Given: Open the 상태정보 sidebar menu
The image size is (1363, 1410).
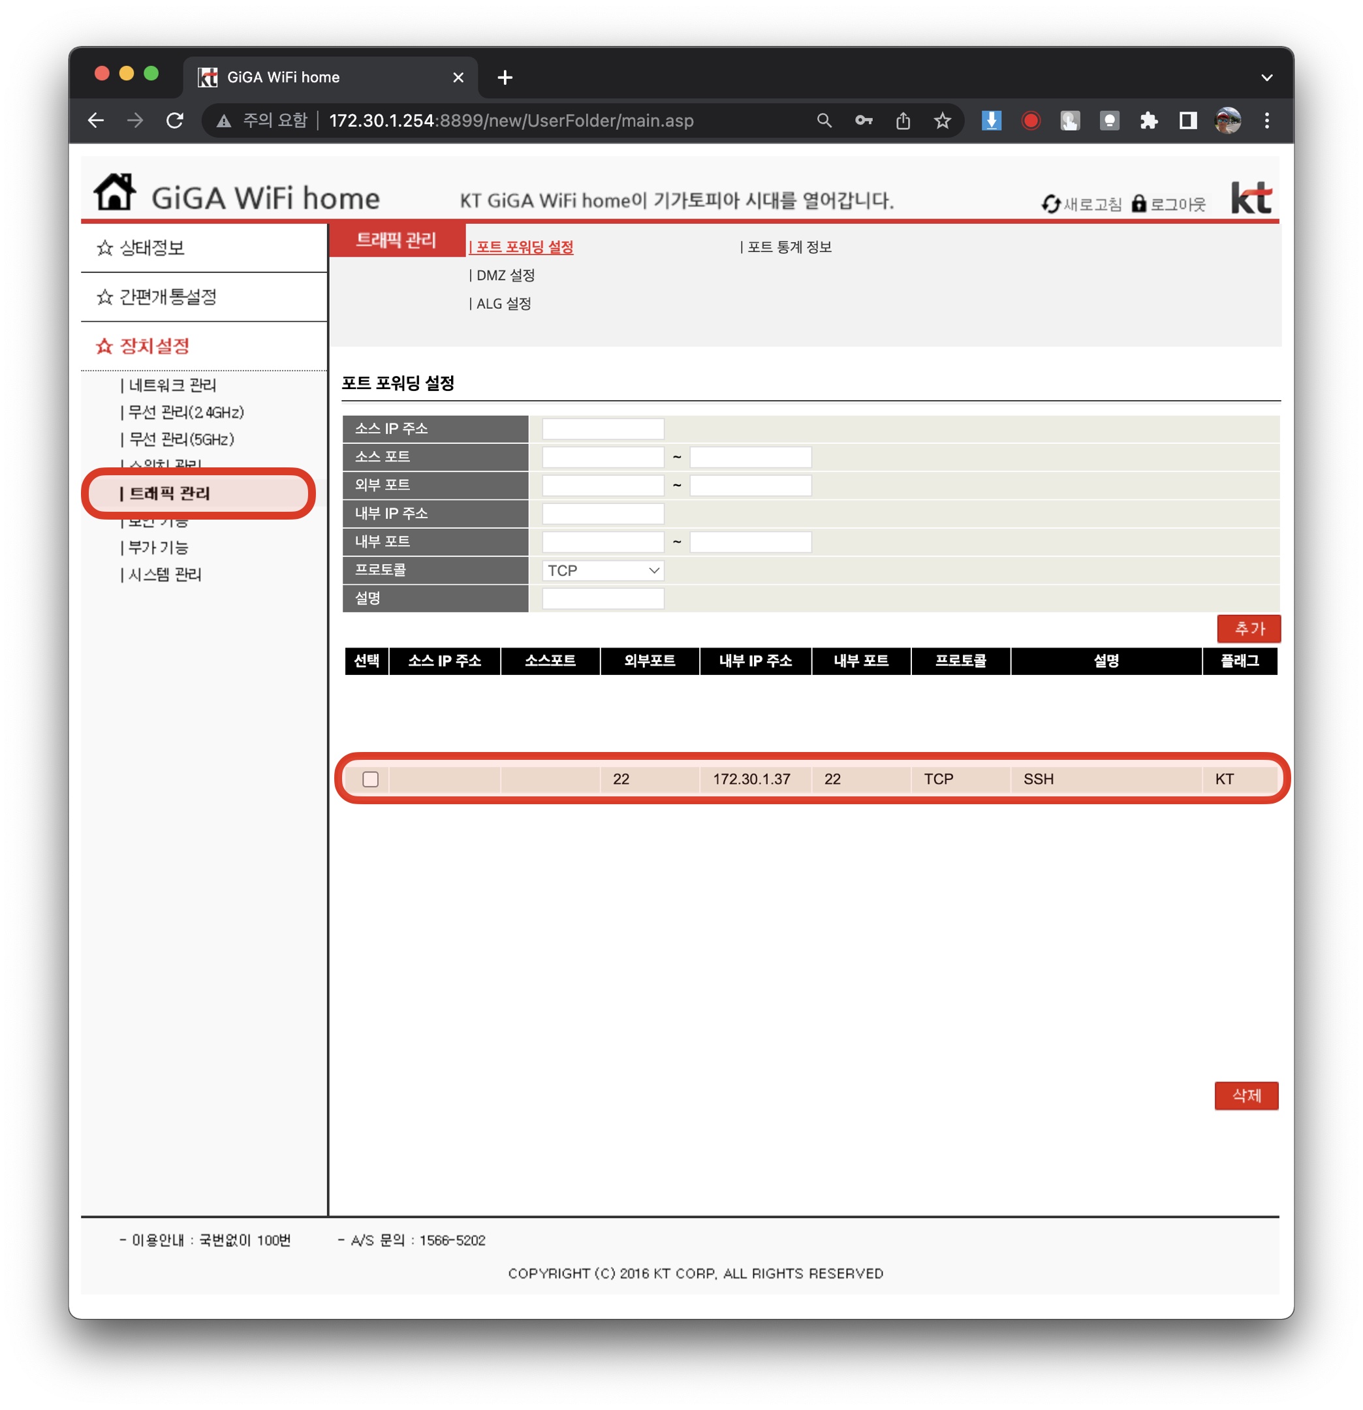Looking at the screenshot, I should pyautogui.click(x=151, y=248).
